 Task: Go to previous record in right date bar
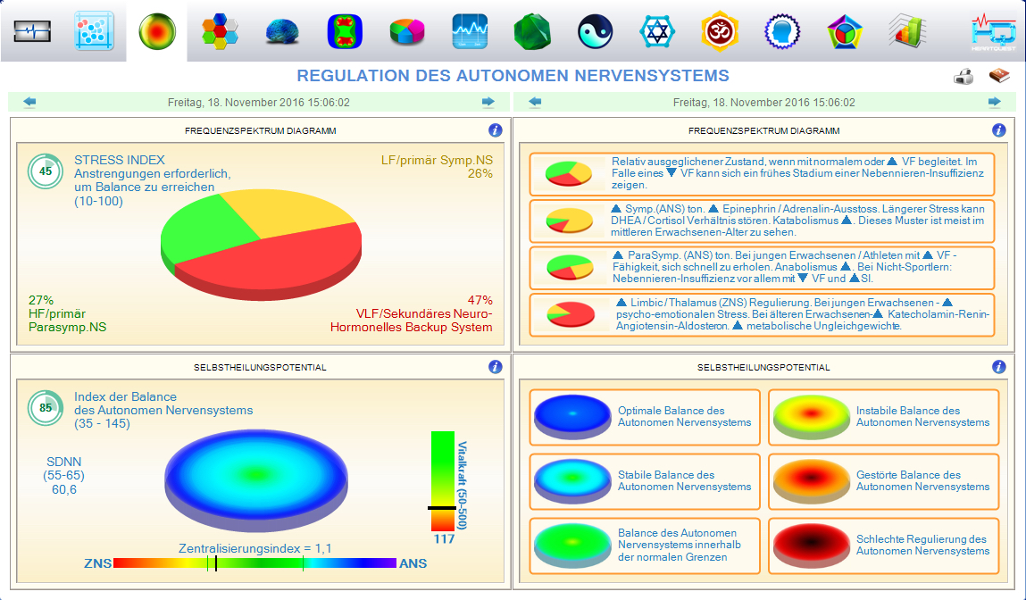(535, 103)
